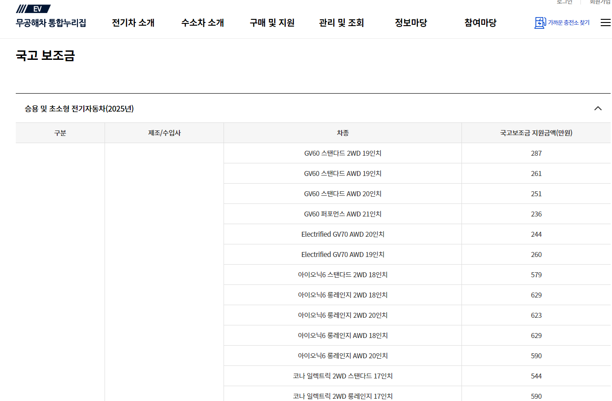Click the 차종 column header
612x401 pixels.
coord(343,133)
